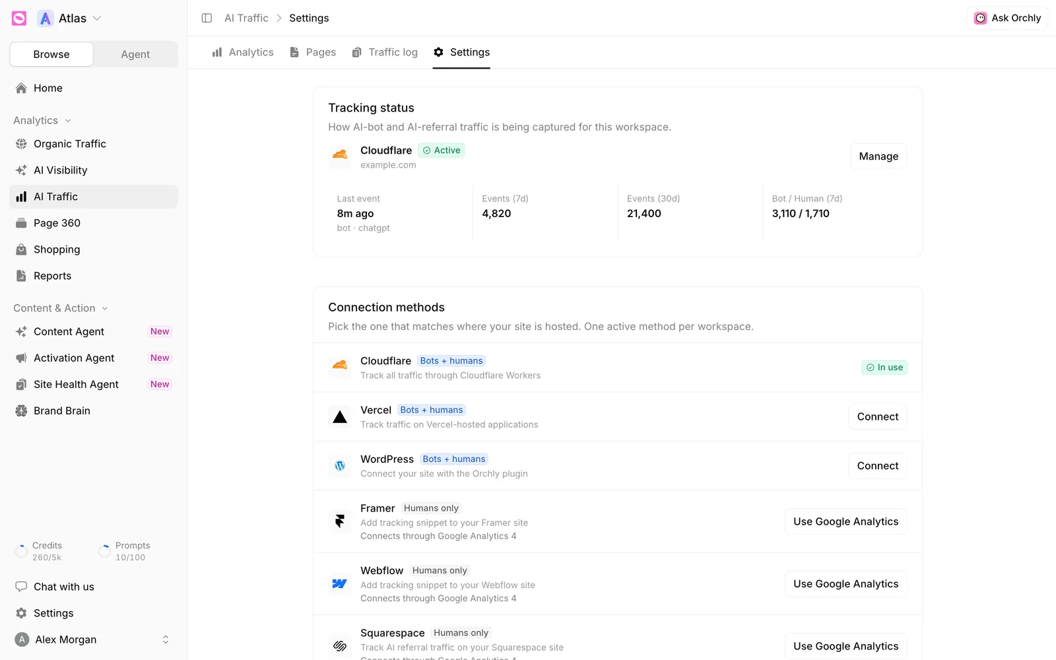Open Home from the sidebar
Image resolution: width=1056 pixels, height=660 pixels.
coord(94,88)
